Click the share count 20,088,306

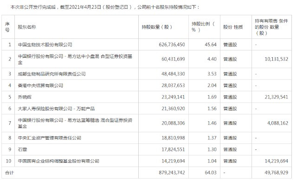[173, 123]
